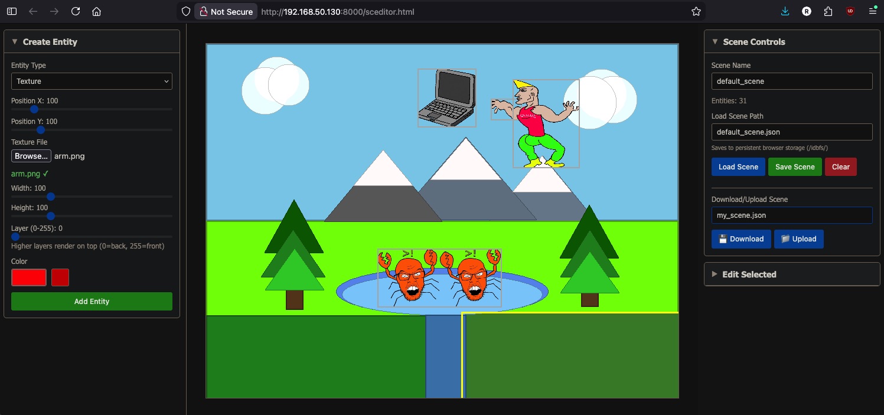Adjust the Height slider
This screenshot has height=415, width=884.
[x=92, y=216]
